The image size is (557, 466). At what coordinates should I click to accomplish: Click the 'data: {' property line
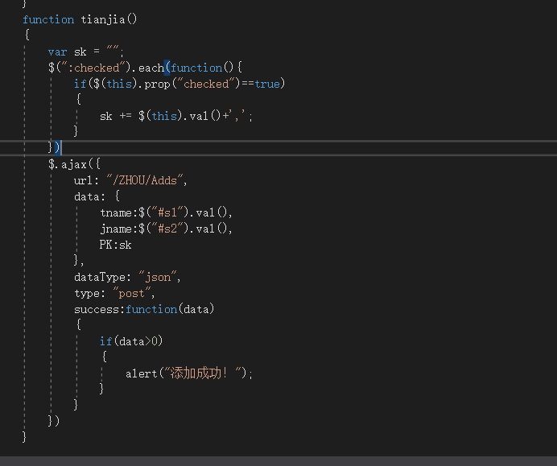[x=97, y=196]
